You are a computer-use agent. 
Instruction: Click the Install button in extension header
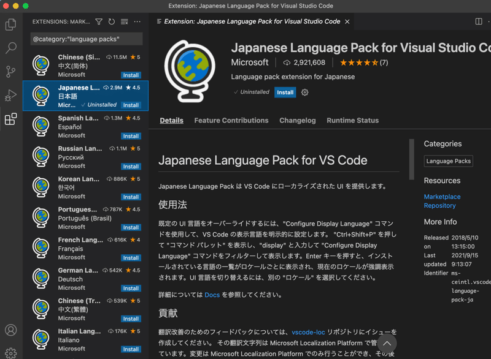[x=285, y=92]
